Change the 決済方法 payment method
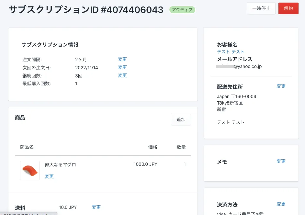Viewport: 305px width, 215px height. (281, 204)
